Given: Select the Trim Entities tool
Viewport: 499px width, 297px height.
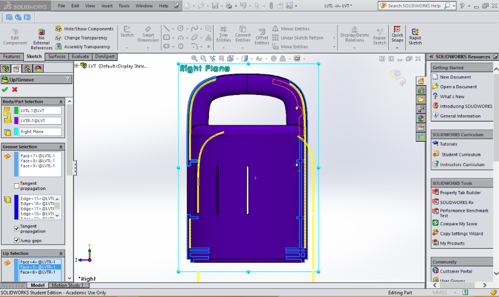Looking at the screenshot, I should click(224, 34).
